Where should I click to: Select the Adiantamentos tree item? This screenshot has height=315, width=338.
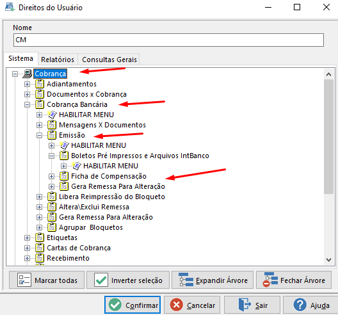pyautogui.click(x=72, y=84)
